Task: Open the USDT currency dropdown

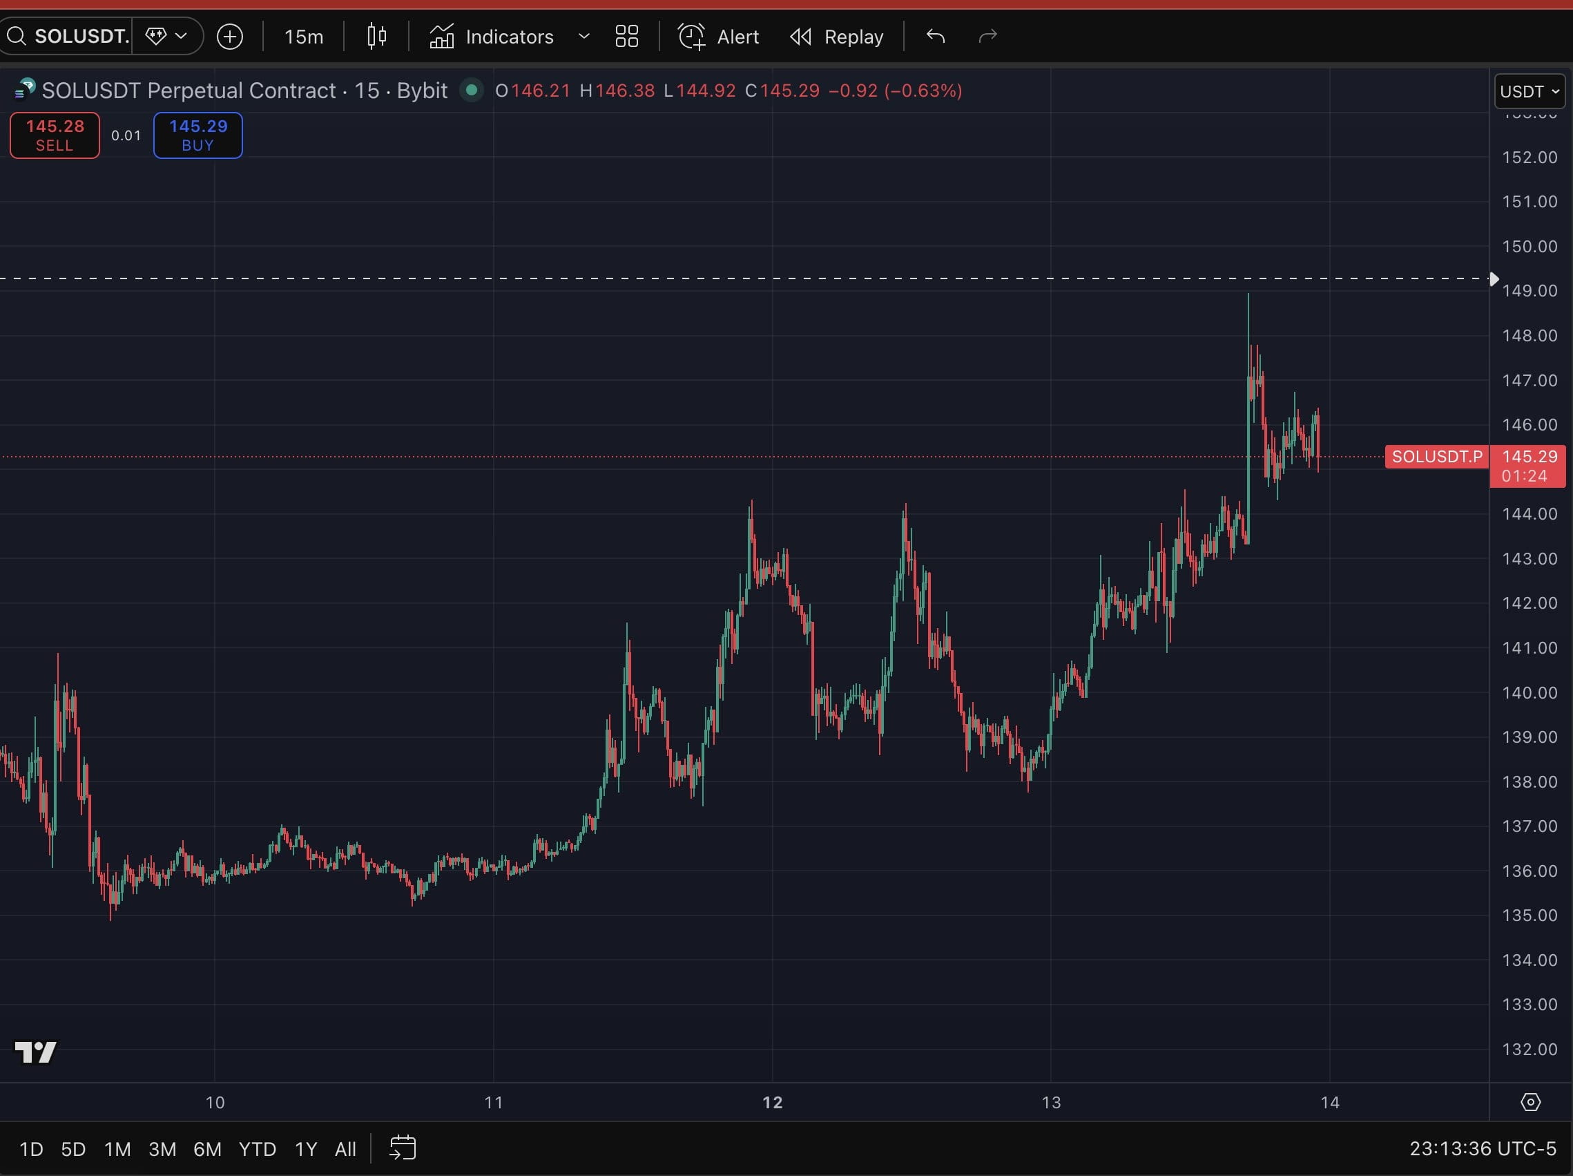Action: point(1529,91)
